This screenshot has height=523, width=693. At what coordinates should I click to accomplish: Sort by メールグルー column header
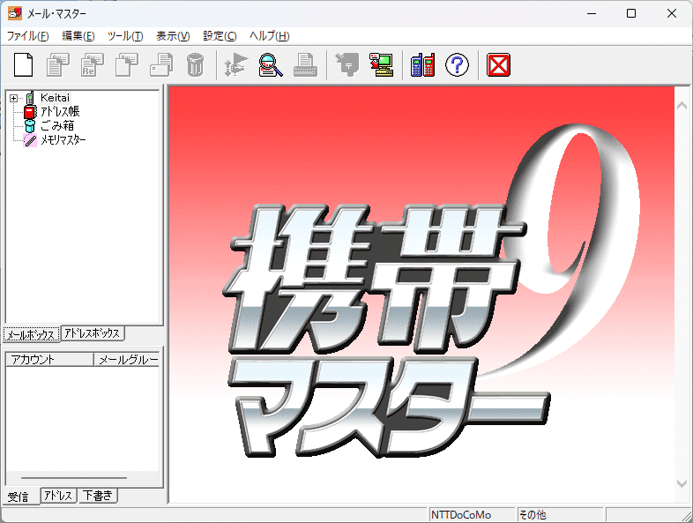tap(126, 360)
